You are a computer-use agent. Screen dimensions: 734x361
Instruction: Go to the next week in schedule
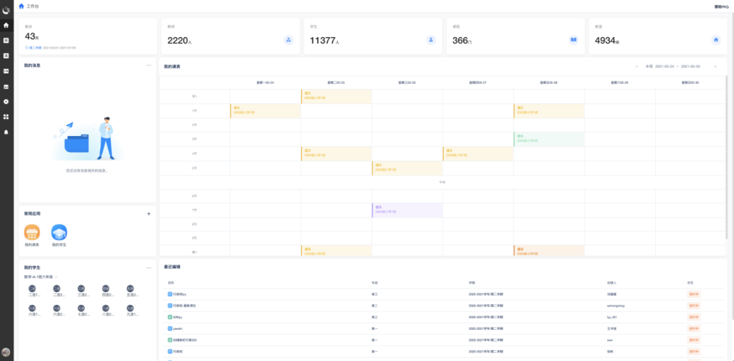tap(715, 66)
